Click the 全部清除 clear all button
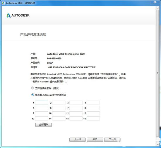161x148 pixels. coord(44,125)
